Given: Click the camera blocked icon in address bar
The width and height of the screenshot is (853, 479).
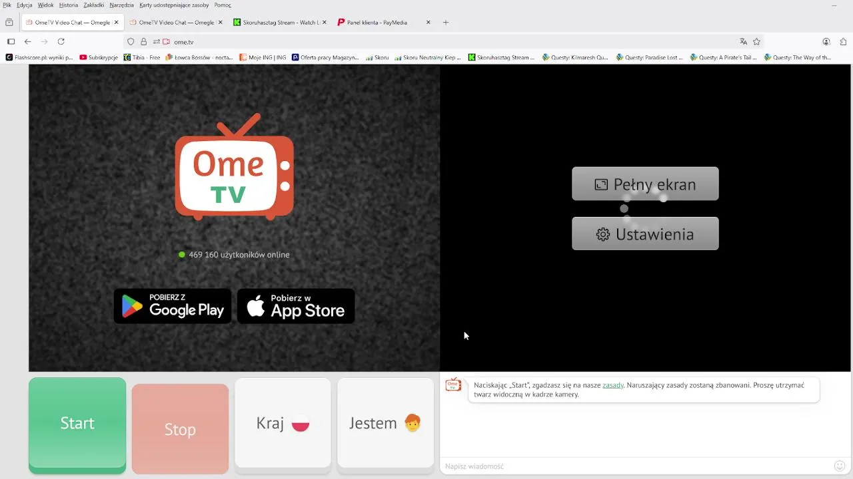Looking at the screenshot, I should (166, 41).
